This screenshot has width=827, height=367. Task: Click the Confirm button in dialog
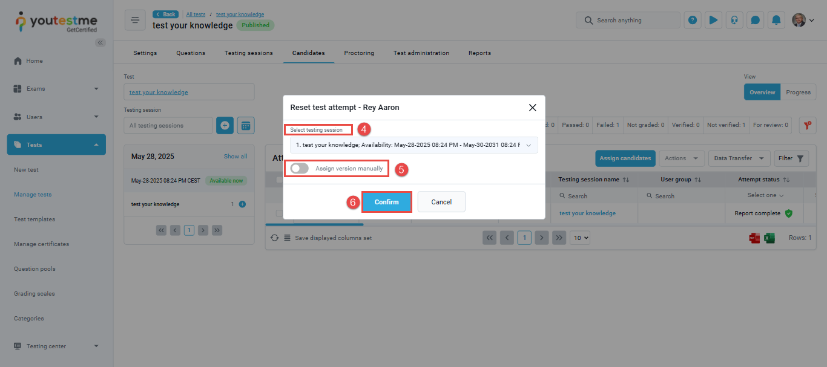pos(387,202)
